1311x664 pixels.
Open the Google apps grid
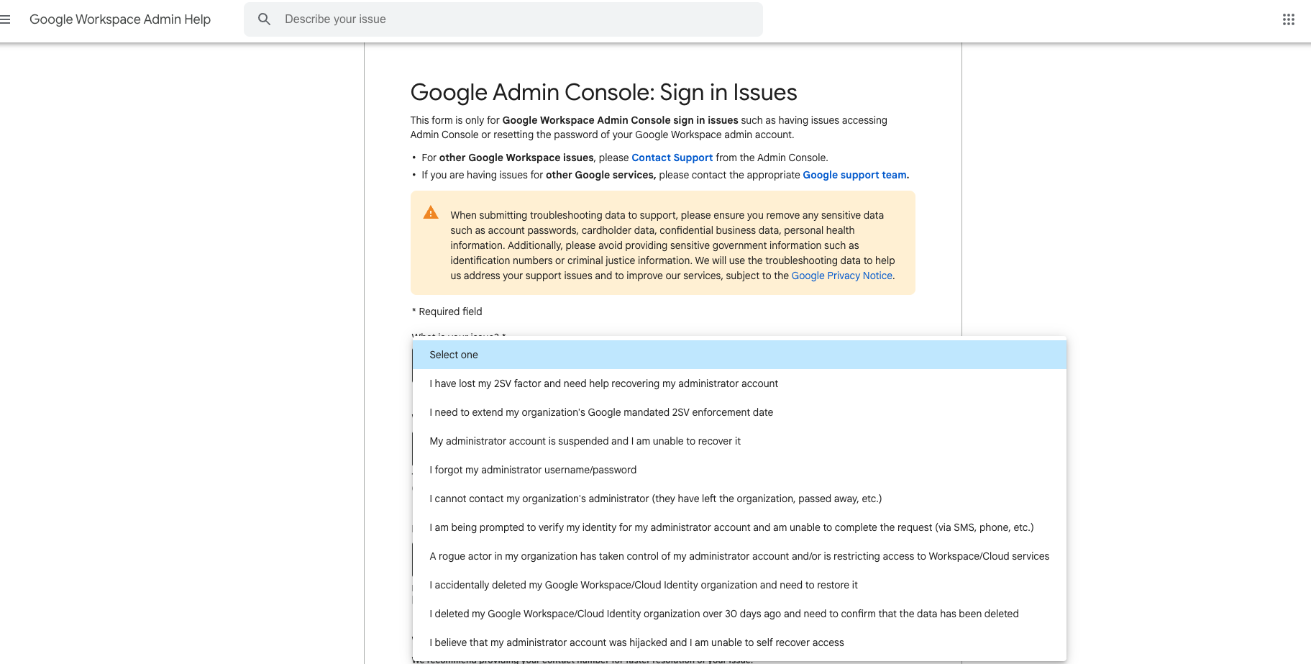pyautogui.click(x=1288, y=19)
